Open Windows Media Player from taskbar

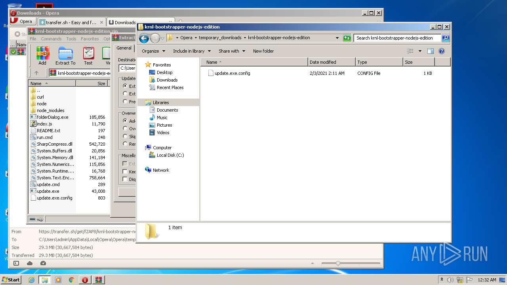point(58,280)
